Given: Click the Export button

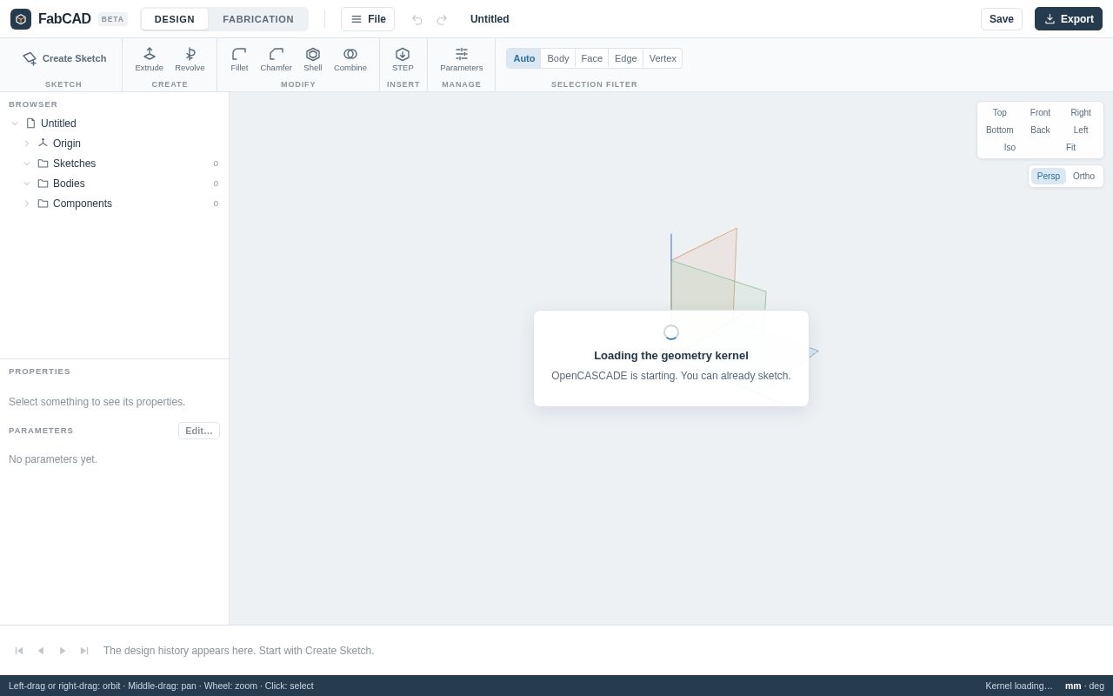Looking at the screenshot, I should pyautogui.click(x=1069, y=19).
